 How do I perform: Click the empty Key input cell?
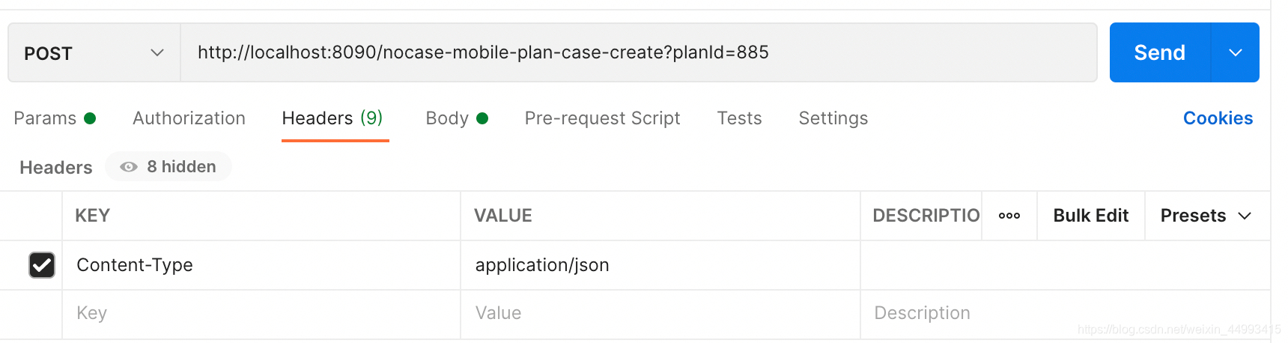(261, 313)
